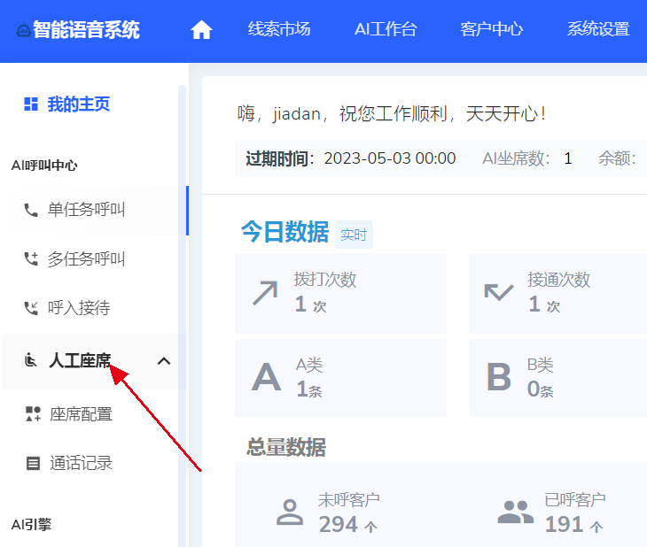Click the 智能语音系统 title
Screen dimensions: 647x547
point(86,30)
